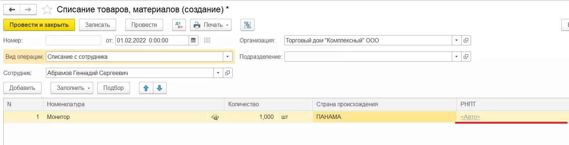Open Организация record with open button
The width and height of the screenshot is (569, 145).
click(466, 40)
